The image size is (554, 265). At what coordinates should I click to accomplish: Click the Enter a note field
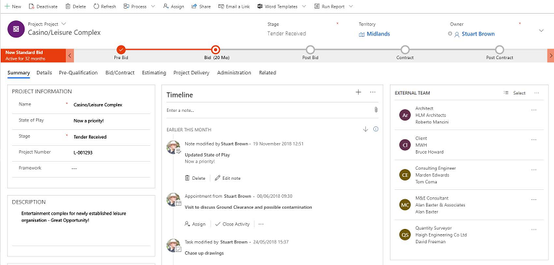click(x=268, y=110)
